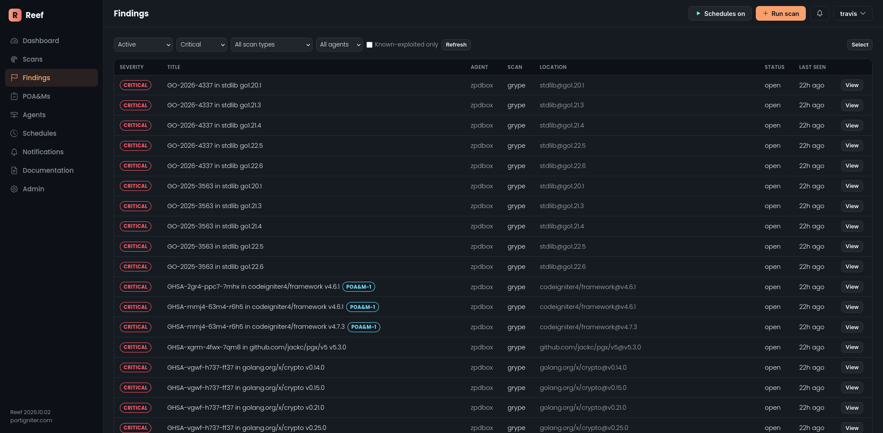883x433 pixels.
Task: Click the Agents server icon
Action: [14, 115]
